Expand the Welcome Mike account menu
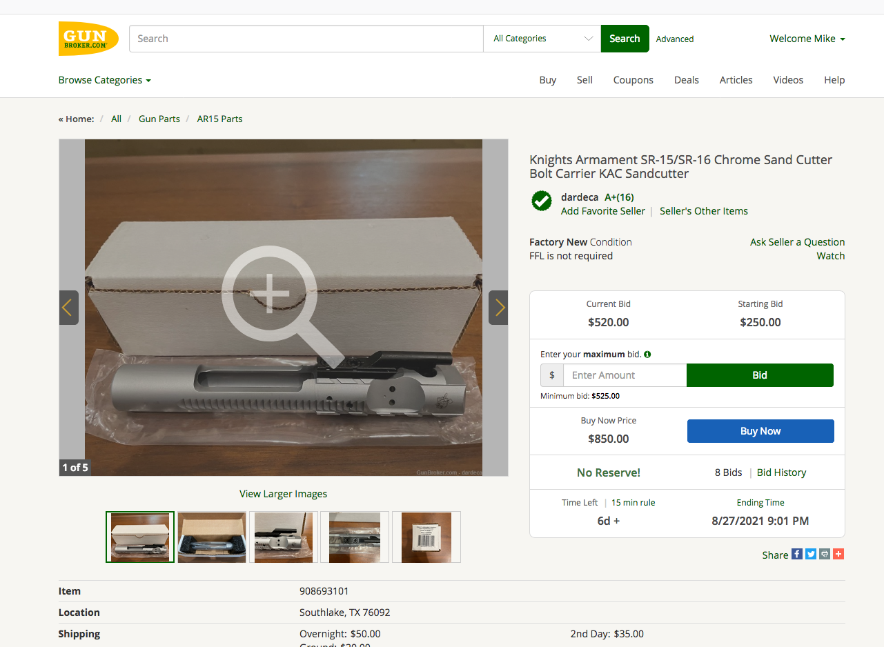 [807, 39]
